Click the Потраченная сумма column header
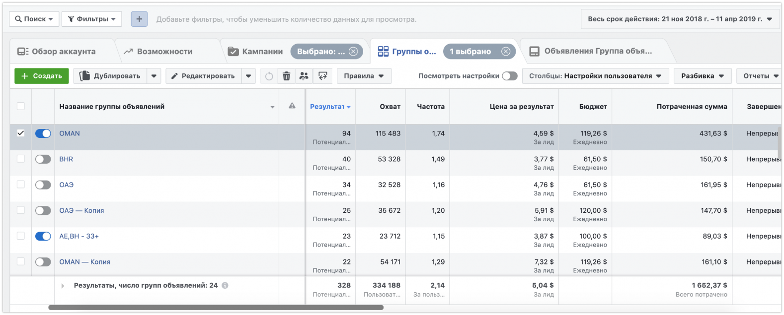This screenshot has width=784, height=315. [x=692, y=106]
